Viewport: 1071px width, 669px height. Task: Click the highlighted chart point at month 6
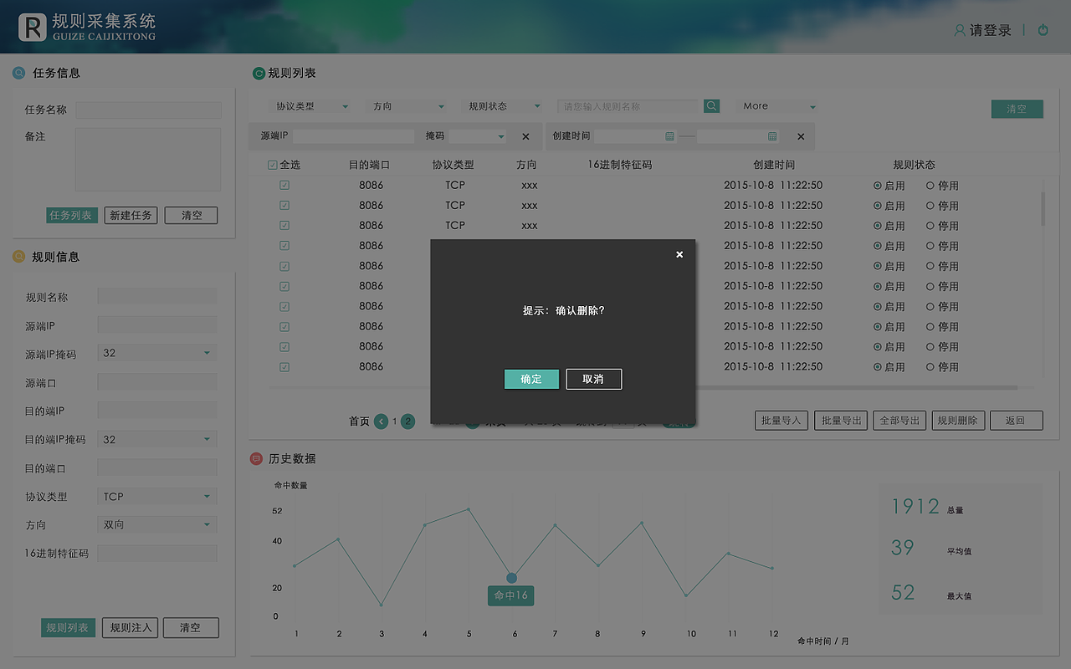511,578
